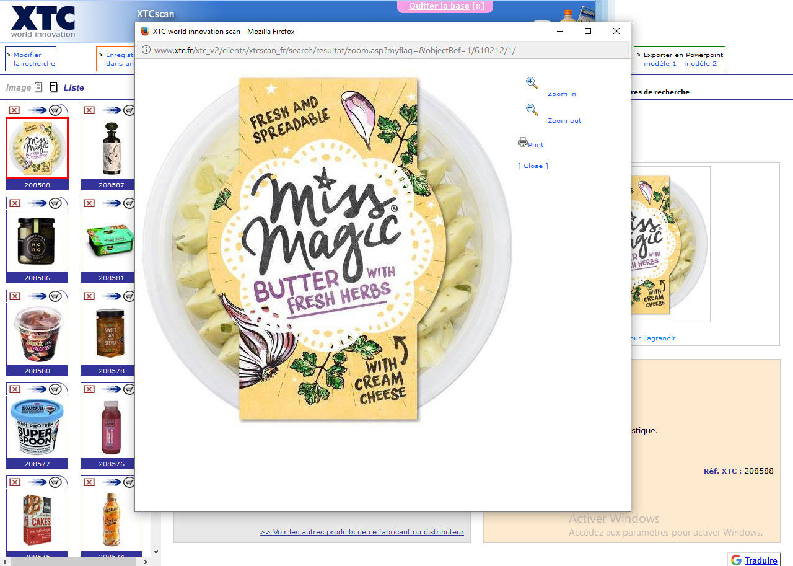Select black bottle thumbnail 208587
Screen dimensions: 793x566
point(112,148)
